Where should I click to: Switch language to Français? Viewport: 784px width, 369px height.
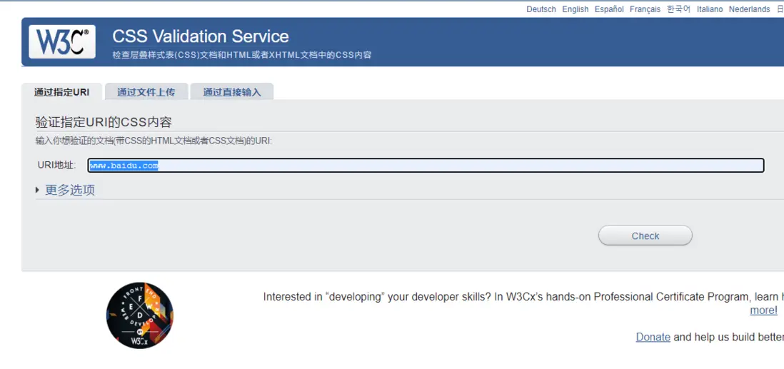point(645,9)
